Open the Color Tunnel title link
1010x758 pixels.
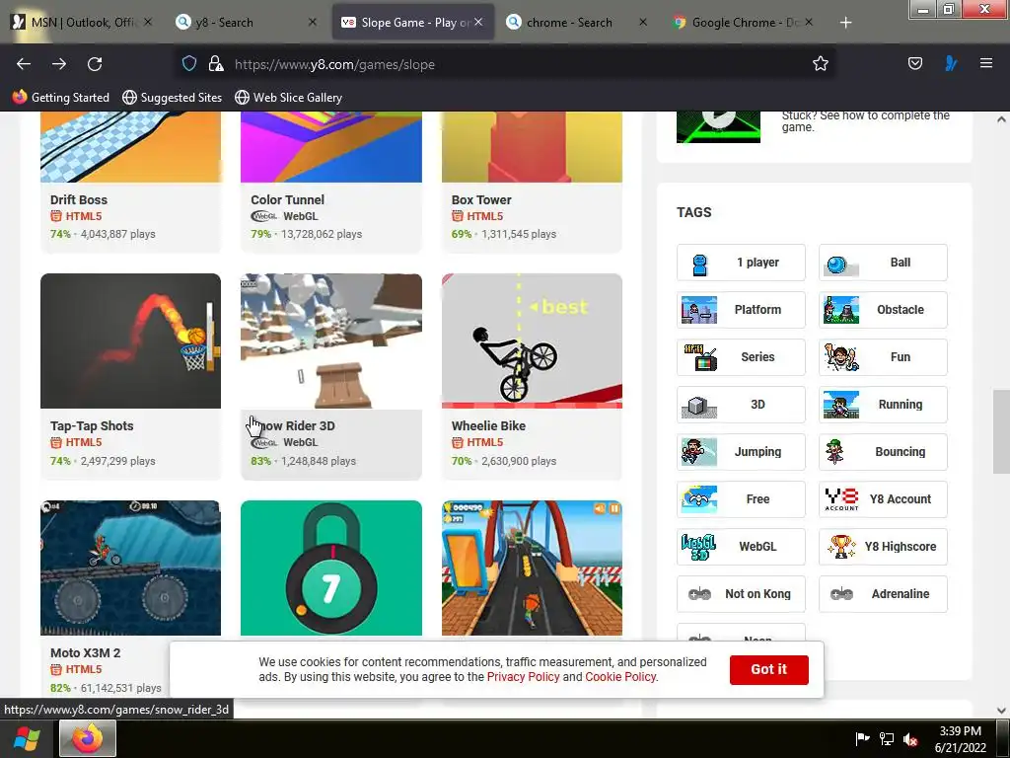pyautogui.click(x=287, y=199)
